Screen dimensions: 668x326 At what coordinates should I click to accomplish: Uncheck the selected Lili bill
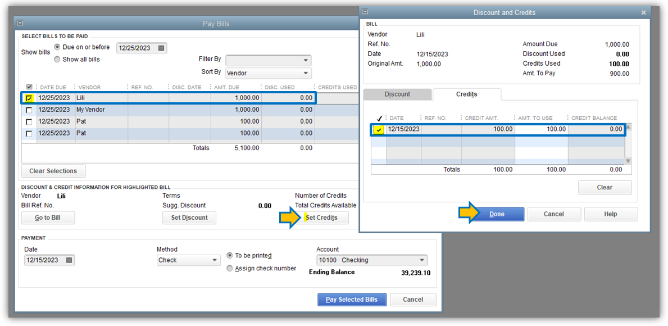pos(30,98)
